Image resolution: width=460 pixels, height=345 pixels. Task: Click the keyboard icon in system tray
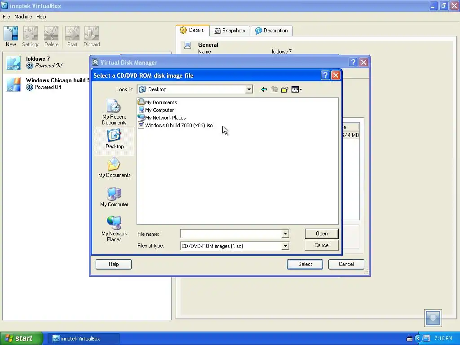[x=410, y=339]
